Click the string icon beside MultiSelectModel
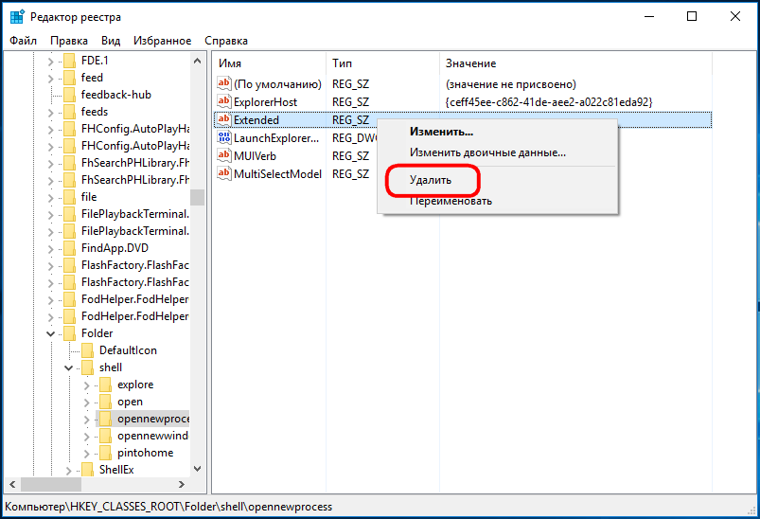 click(x=224, y=173)
